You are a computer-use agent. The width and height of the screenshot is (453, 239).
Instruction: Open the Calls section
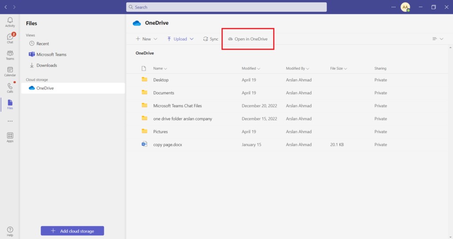(10, 88)
